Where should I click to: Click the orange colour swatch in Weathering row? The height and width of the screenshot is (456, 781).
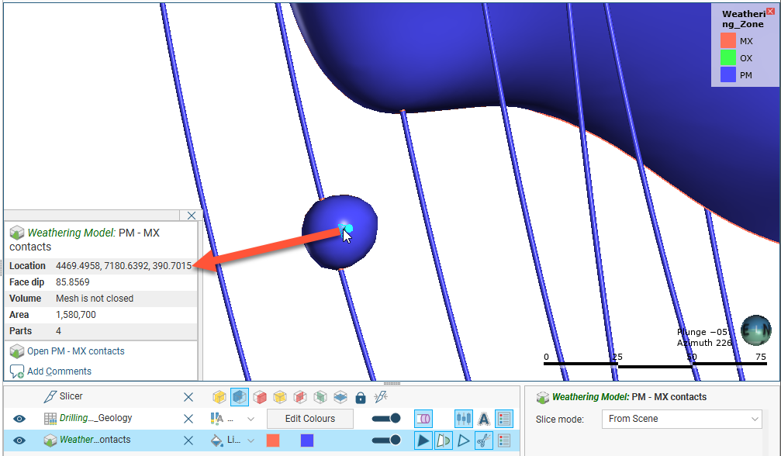273,440
